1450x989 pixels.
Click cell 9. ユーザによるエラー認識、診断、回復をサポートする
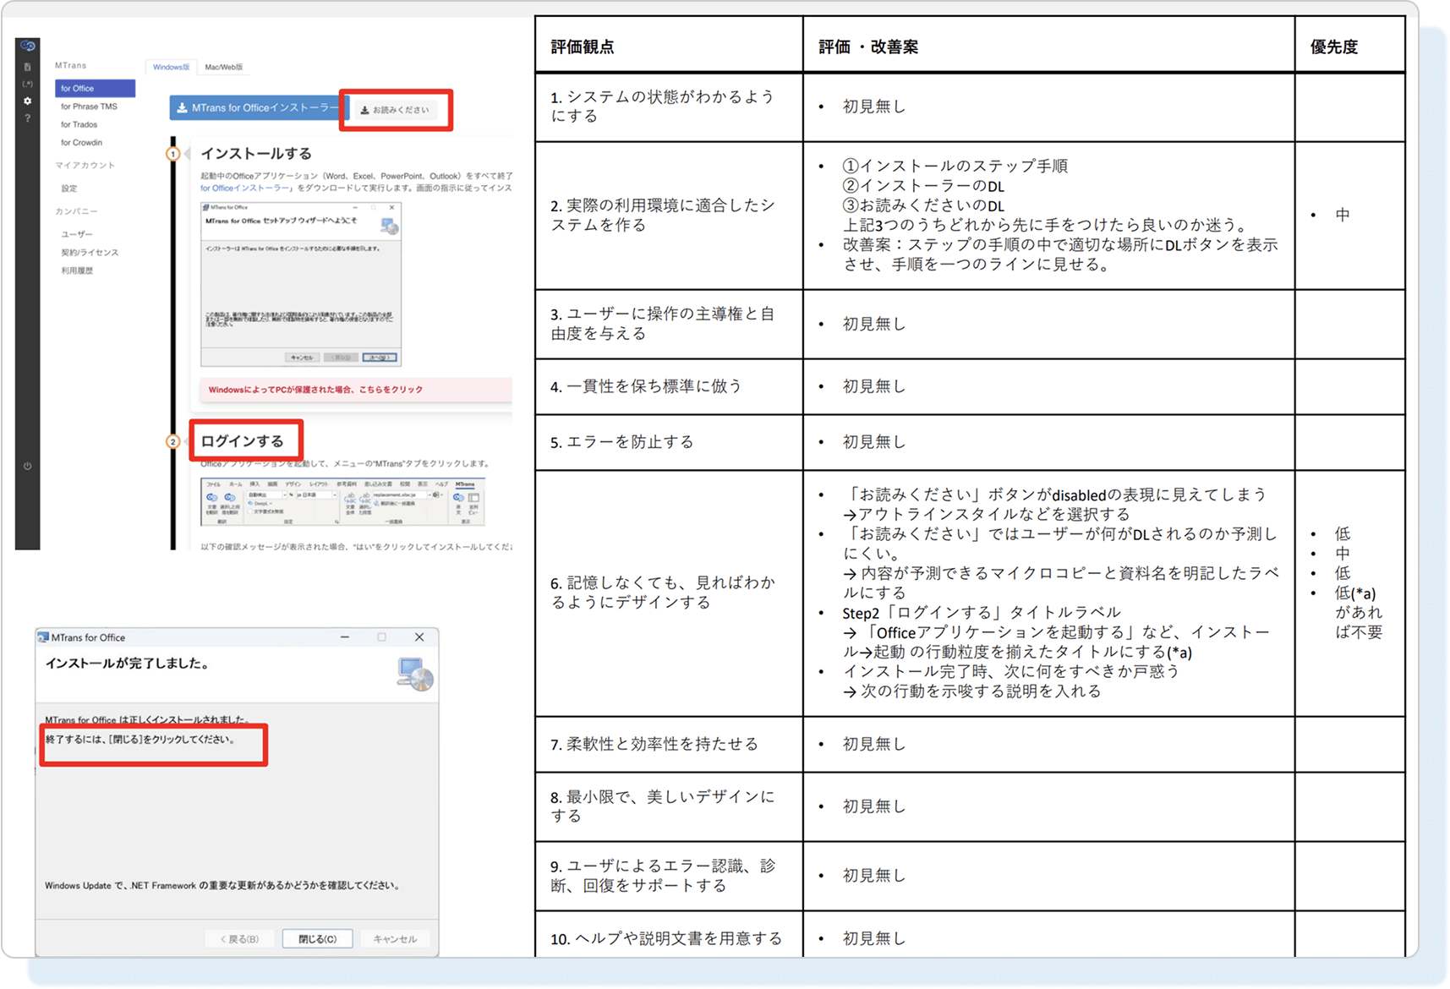669,876
